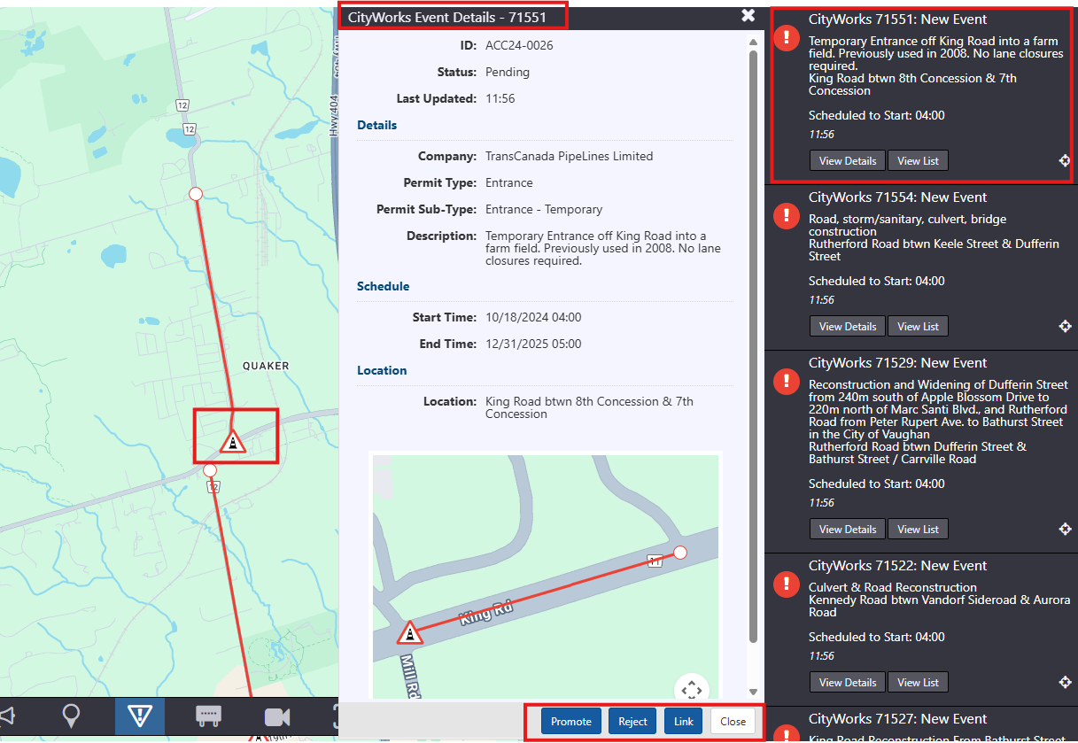Click the King Rd mini map thumbnail
The width and height of the screenshot is (1078, 743).
pos(545,576)
